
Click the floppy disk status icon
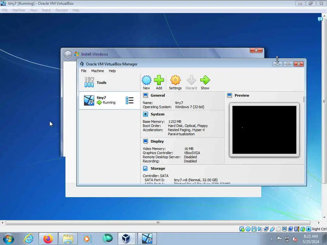[254, 229]
